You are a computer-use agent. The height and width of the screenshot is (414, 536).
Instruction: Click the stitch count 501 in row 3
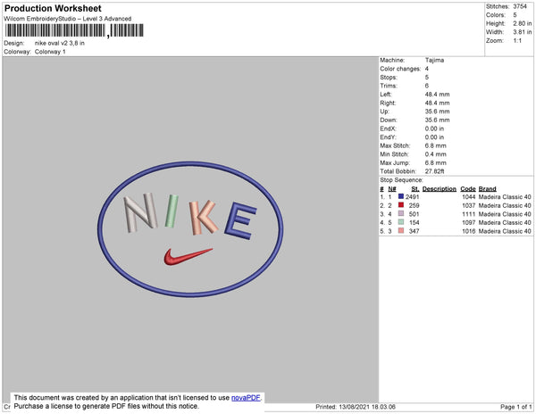tap(414, 214)
